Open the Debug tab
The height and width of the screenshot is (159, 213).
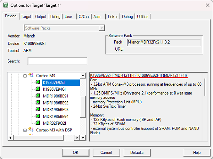tap(127, 17)
